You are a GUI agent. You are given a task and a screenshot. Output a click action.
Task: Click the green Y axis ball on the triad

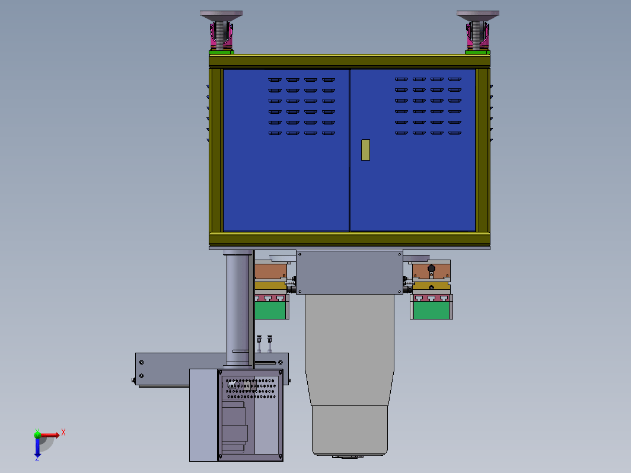pos(37,434)
